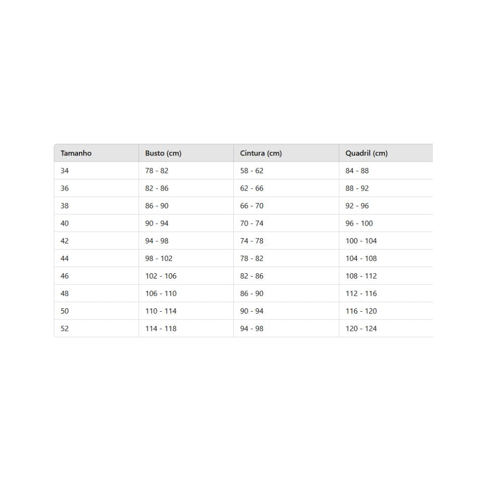481x481 pixels.
Task: Click bust value 78 - 82
Action: (x=157, y=171)
